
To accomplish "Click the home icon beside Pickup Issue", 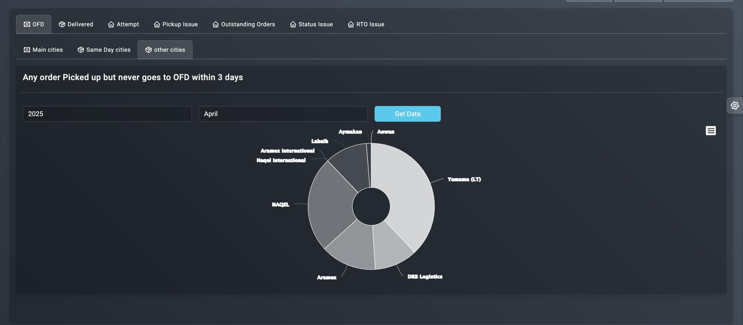I will [157, 24].
